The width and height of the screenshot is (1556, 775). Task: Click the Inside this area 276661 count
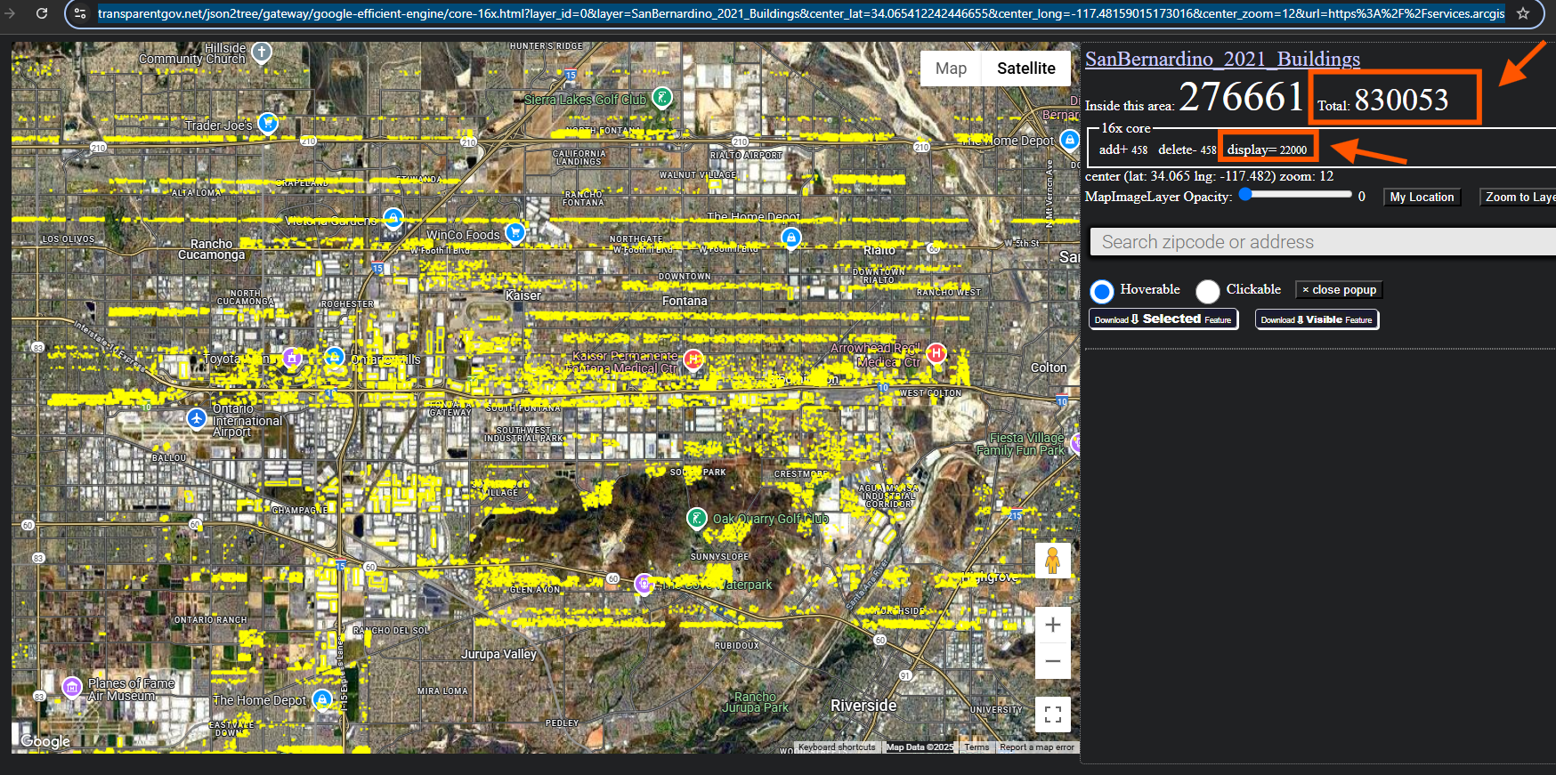coord(1195,97)
